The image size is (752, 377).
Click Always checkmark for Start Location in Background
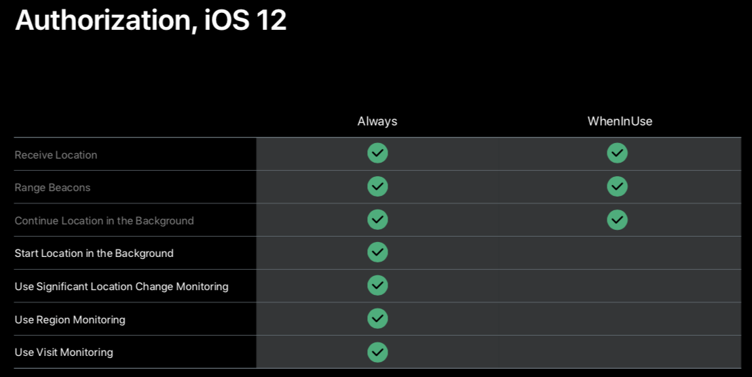point(377,252)
